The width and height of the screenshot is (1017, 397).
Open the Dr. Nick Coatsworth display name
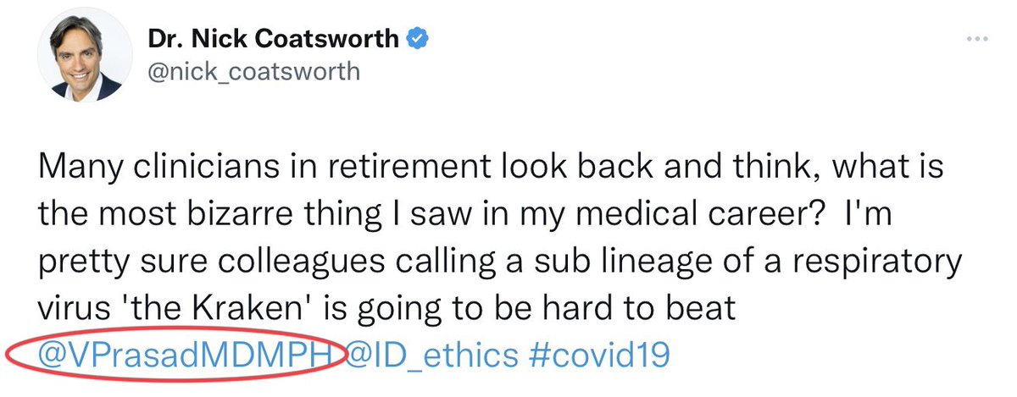pos(273,39)
